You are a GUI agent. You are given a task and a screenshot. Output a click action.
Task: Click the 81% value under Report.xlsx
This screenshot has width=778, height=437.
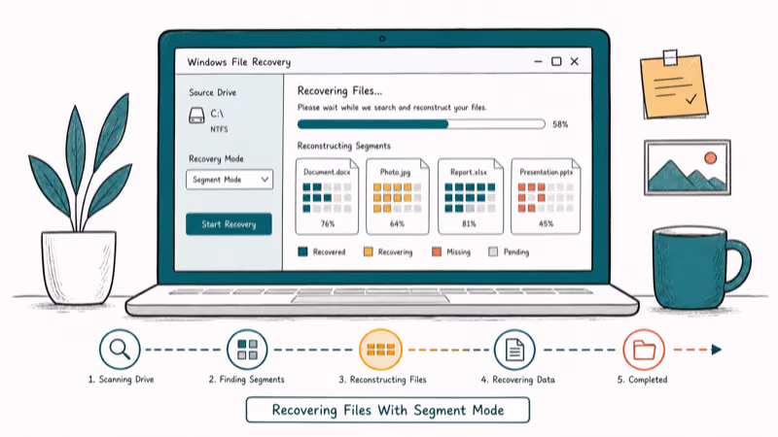click(469, 224)
